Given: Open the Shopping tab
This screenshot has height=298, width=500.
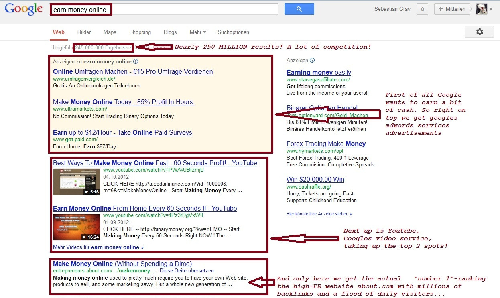Looking at the screenshot, I should (140, 32).
